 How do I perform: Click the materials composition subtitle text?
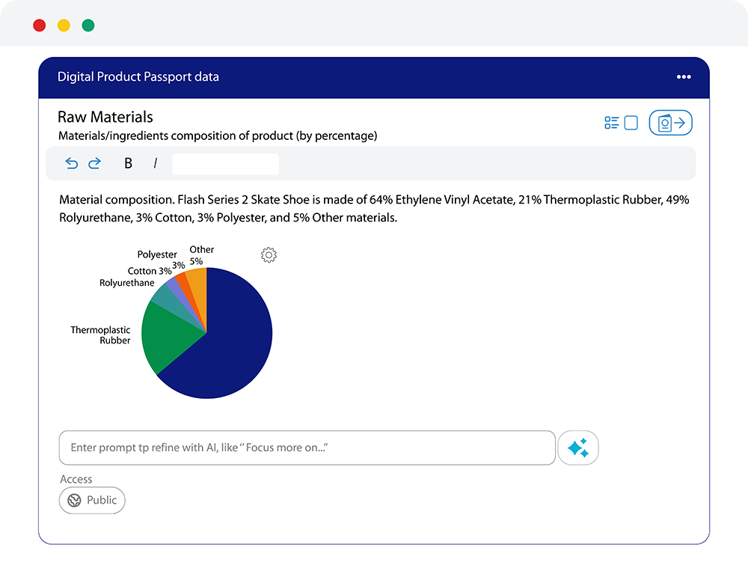point(218,136)
